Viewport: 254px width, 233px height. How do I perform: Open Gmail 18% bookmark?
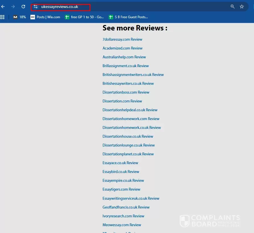(19, 17)
